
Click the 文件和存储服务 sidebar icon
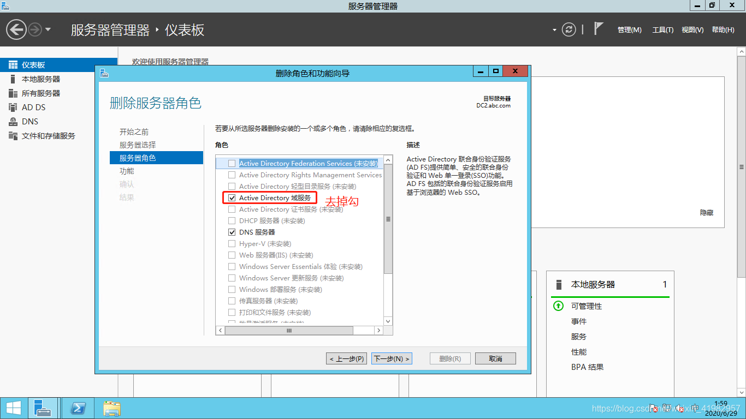pyautogui.click(x=13, y=136)
